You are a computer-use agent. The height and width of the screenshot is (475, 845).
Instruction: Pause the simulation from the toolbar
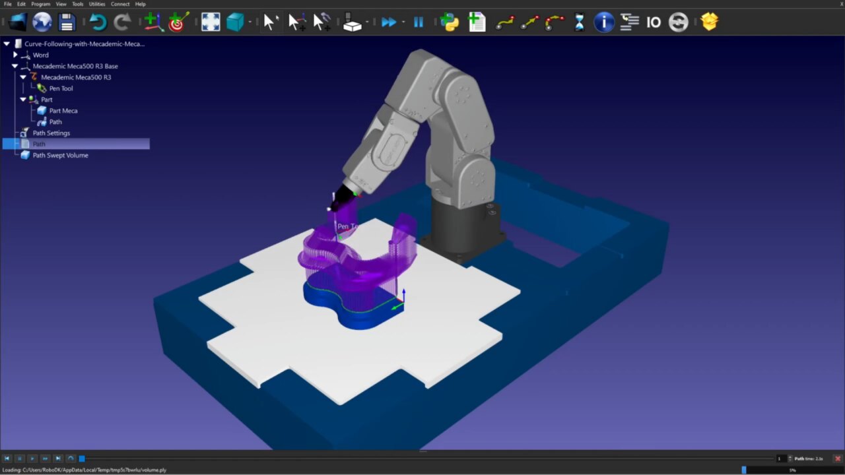(419, 22)
